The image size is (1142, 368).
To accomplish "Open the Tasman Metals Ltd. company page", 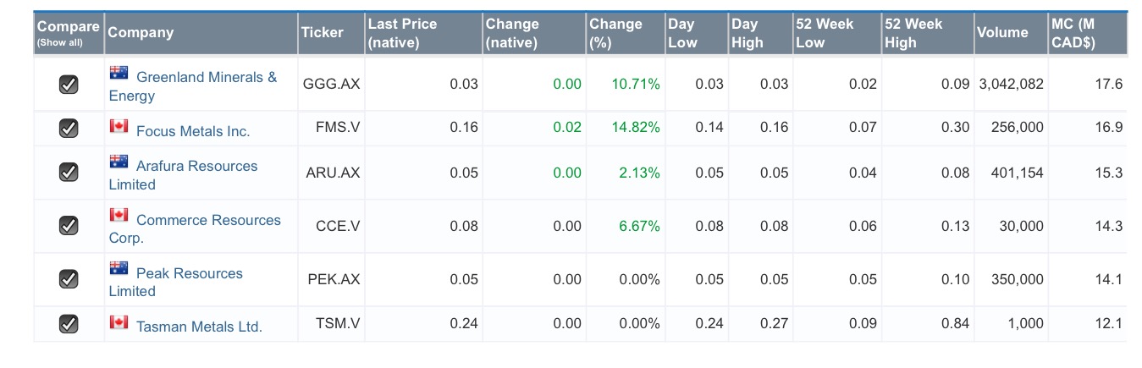I will 199,327.
